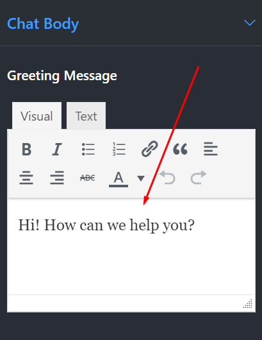262x340 pixels.
Task: Switch to the Text editor tab
Action: point(86,115)
